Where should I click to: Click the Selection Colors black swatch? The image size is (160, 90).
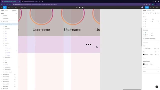click(144, 64)
